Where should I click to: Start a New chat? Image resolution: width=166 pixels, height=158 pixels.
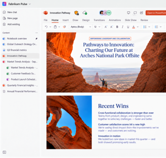click(10, 12)
